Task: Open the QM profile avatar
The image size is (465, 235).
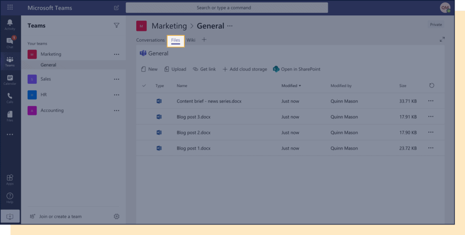Action: tap(445, 8)
